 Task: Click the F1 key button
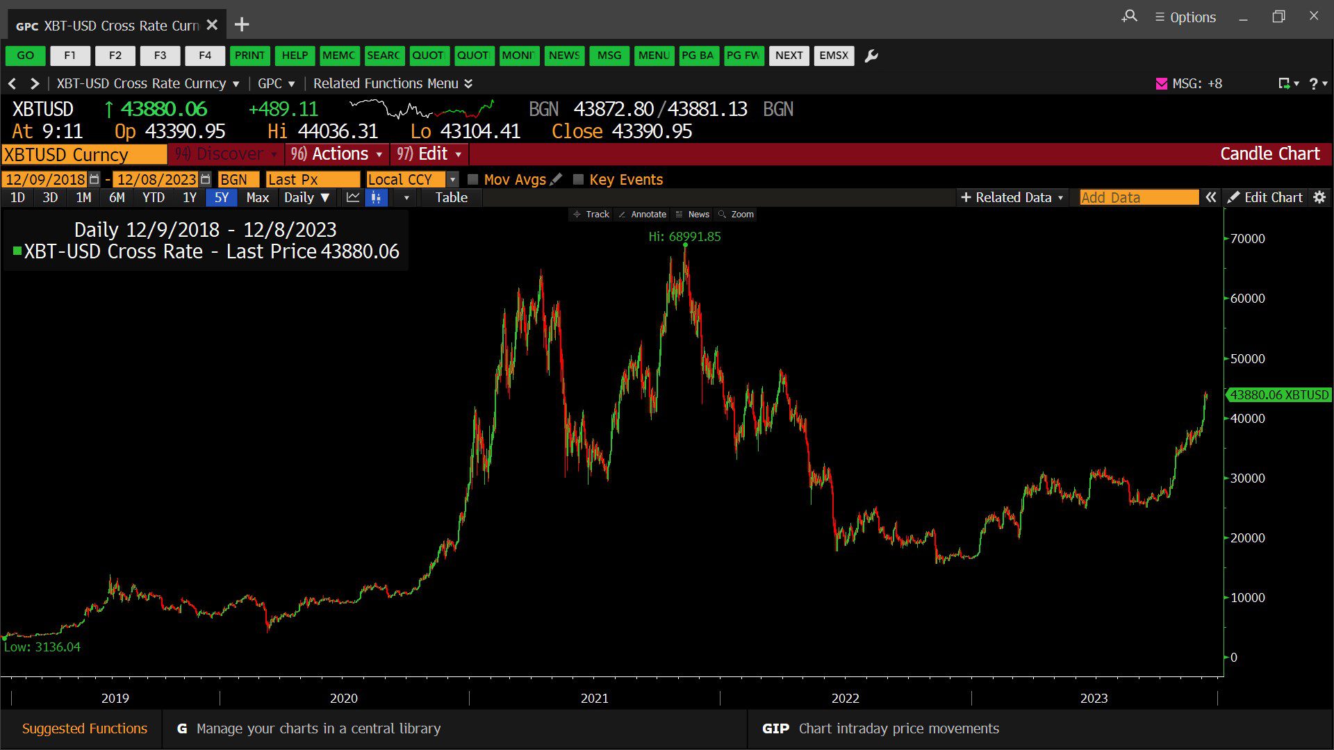tap(70, 56)
